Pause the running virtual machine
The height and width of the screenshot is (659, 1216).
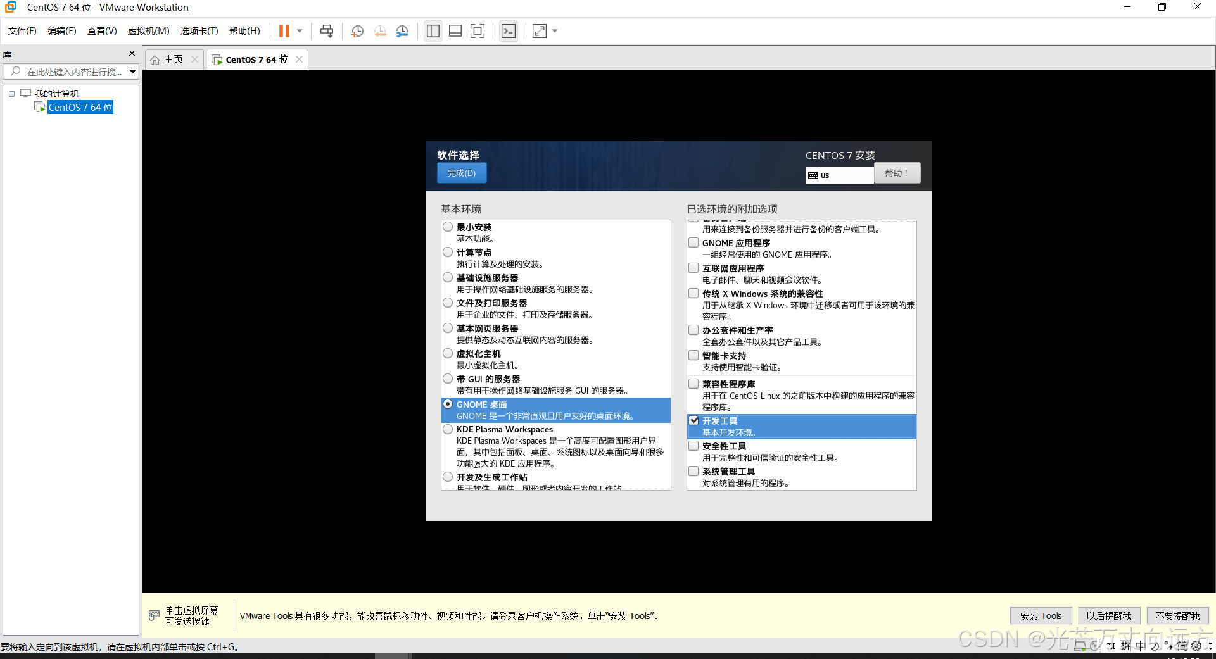click(284, 31)
